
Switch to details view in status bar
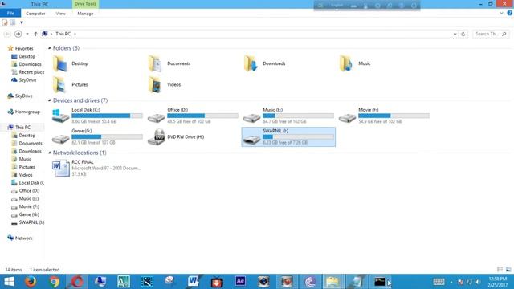(x=500, y=270)
